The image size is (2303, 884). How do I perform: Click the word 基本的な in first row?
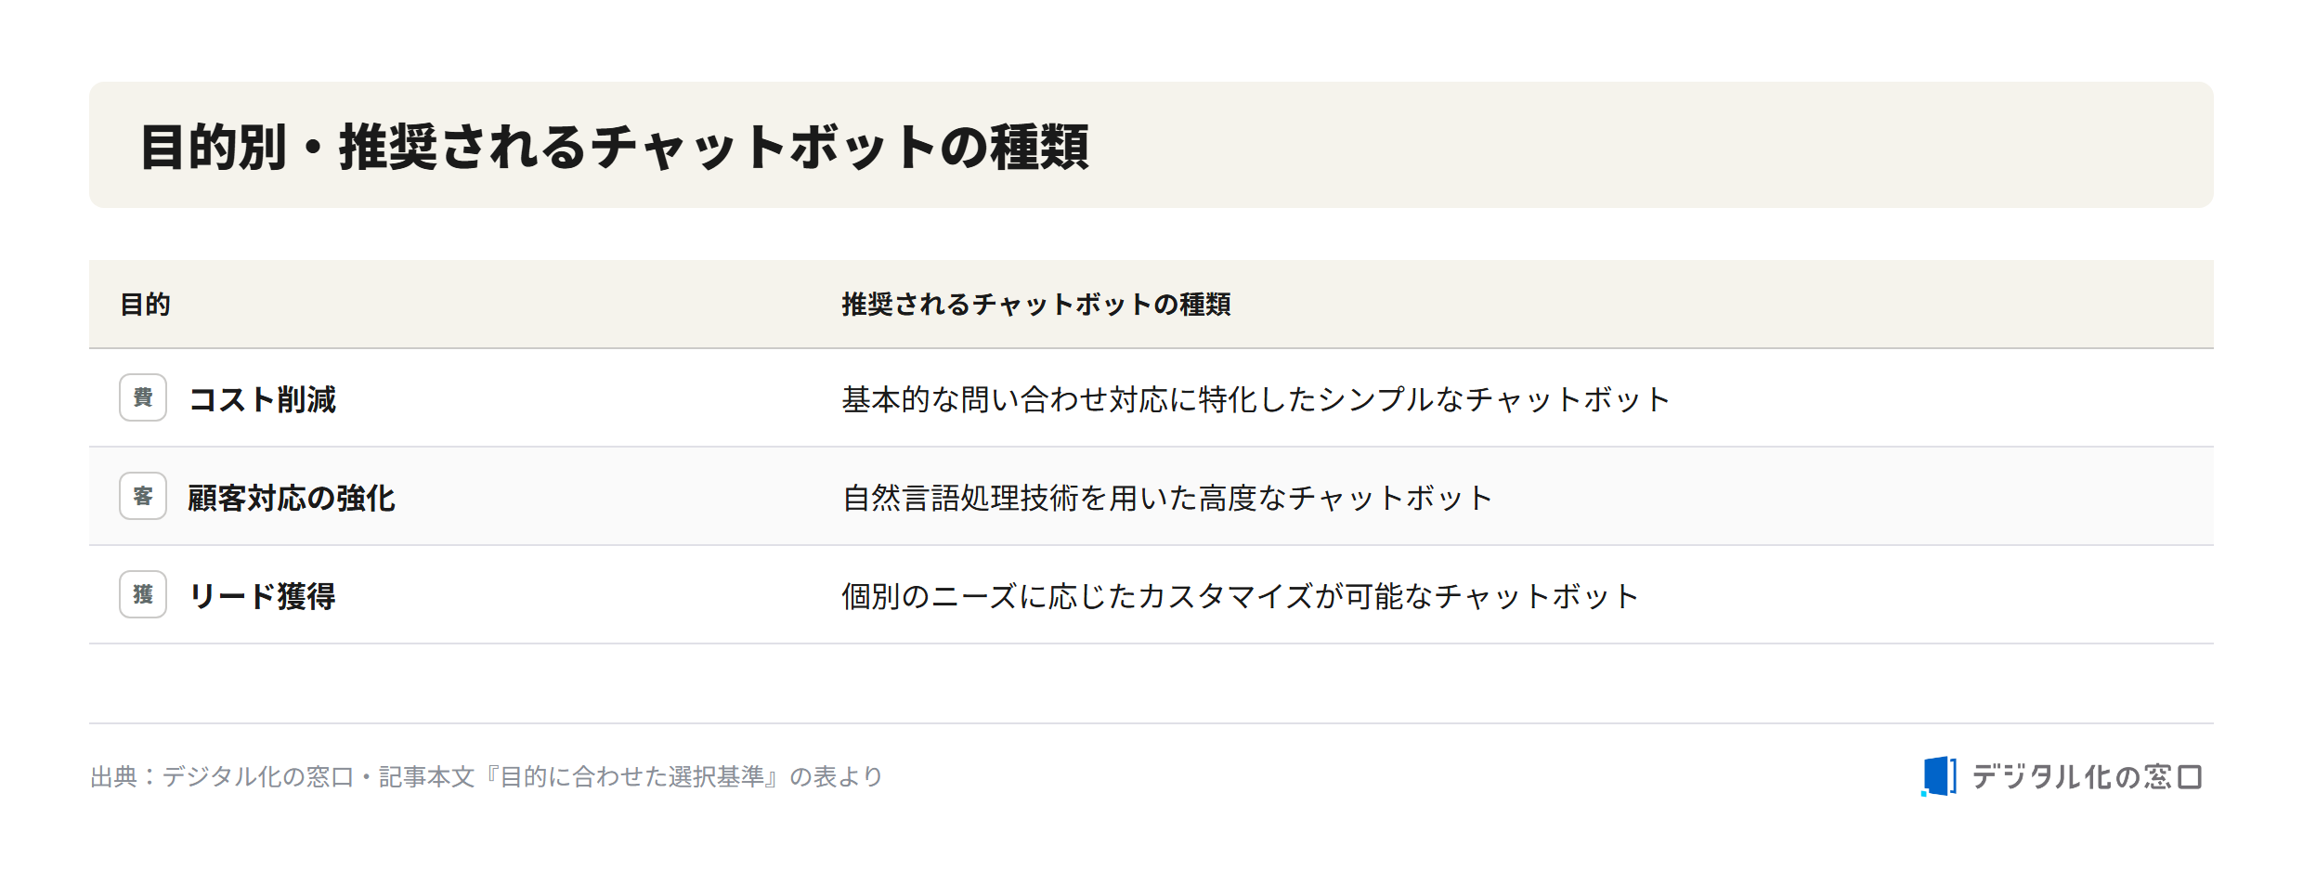click(x=901, y=399)
